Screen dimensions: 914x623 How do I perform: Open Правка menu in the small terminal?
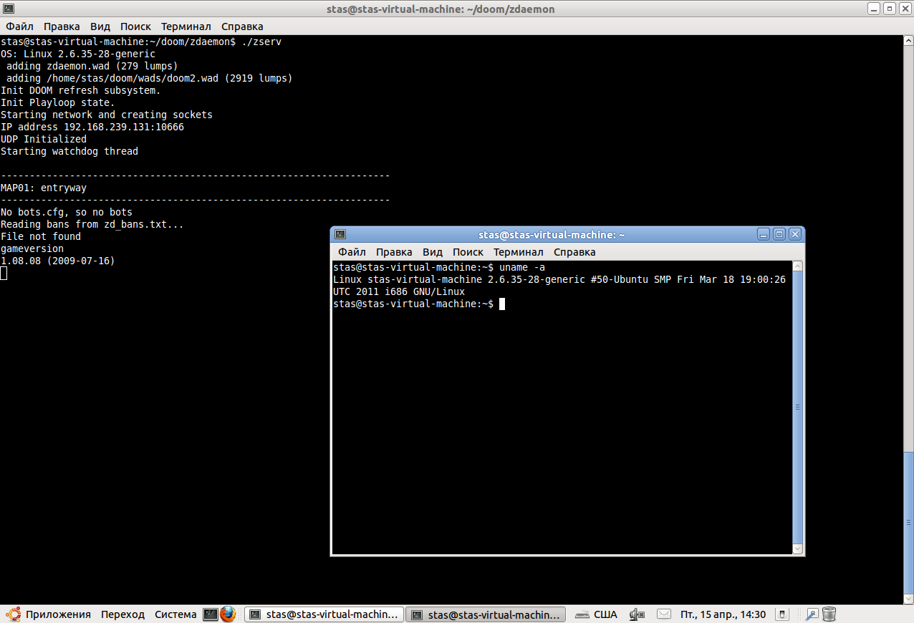394,252
